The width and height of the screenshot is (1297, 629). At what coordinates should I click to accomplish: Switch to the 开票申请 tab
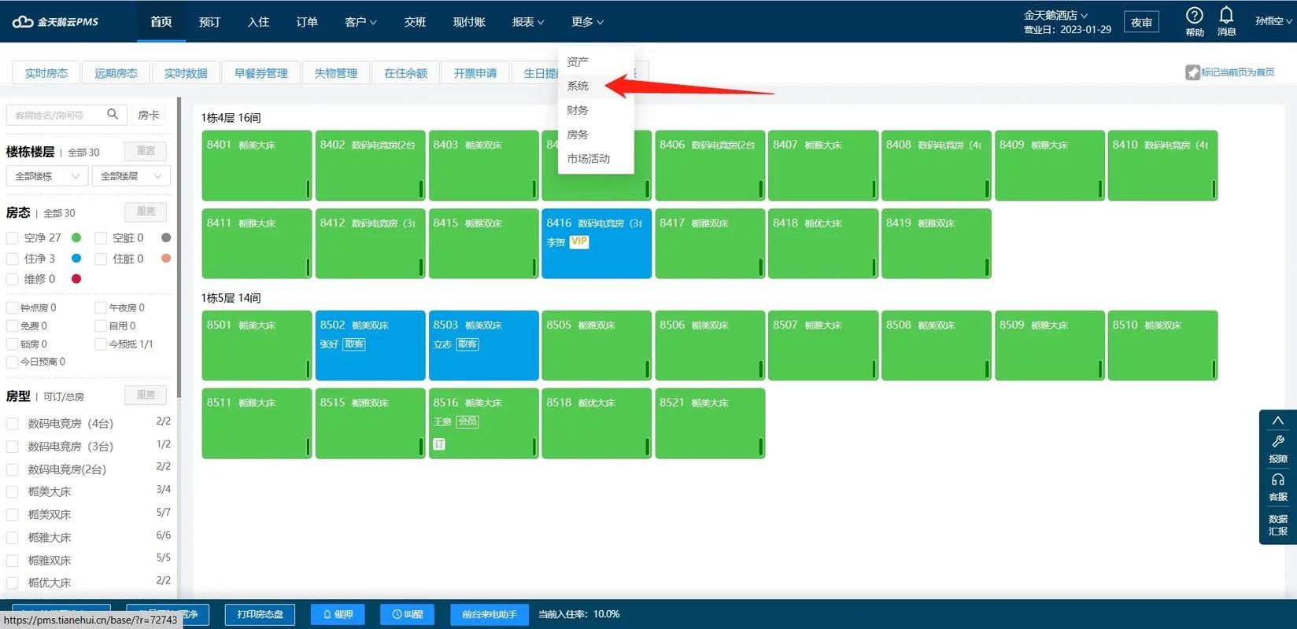(475, 72)
